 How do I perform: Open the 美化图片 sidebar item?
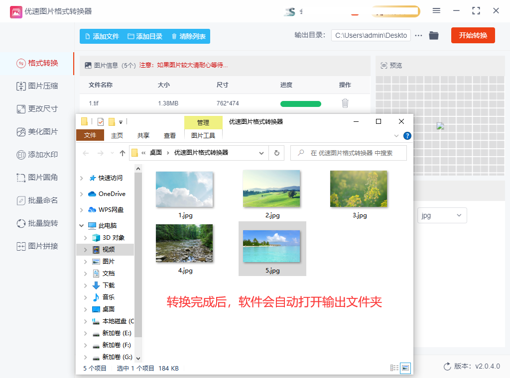coord(37,132)
